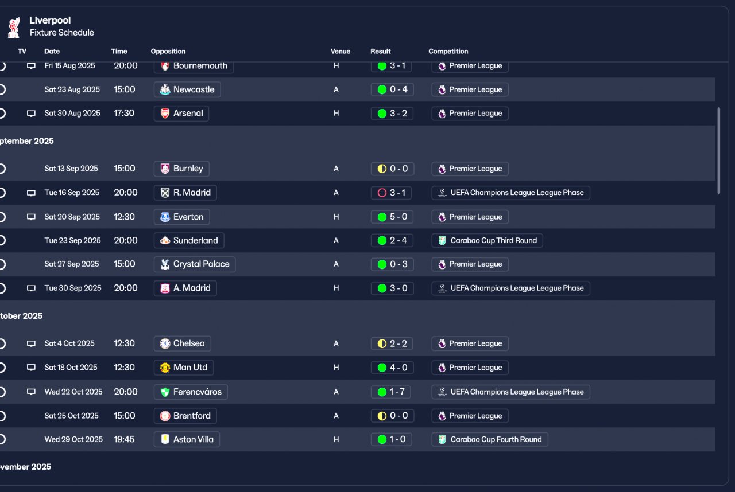Screen dimensions: 735x492
Task: Click the Sunderland club badge
Action: [165, 241]
